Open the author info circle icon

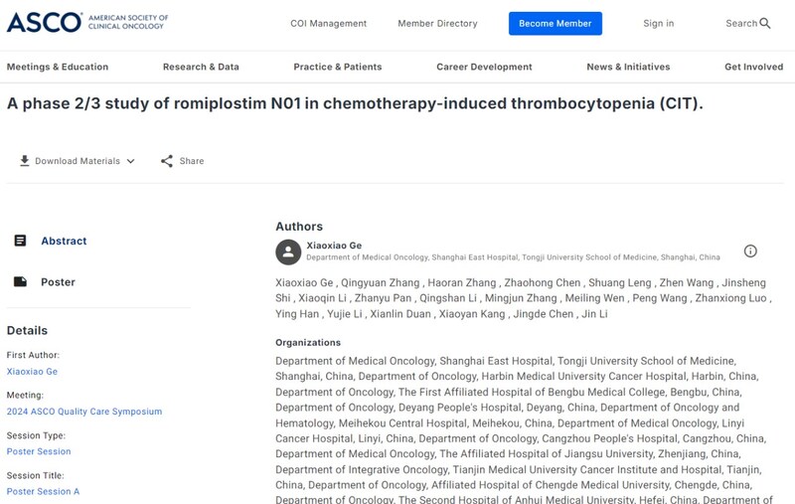coord(750,252)
